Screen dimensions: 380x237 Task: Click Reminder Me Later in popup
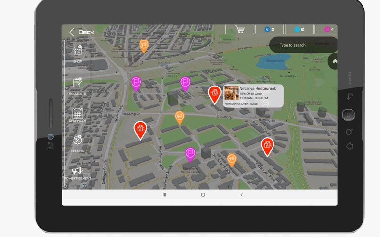[236, 104]
